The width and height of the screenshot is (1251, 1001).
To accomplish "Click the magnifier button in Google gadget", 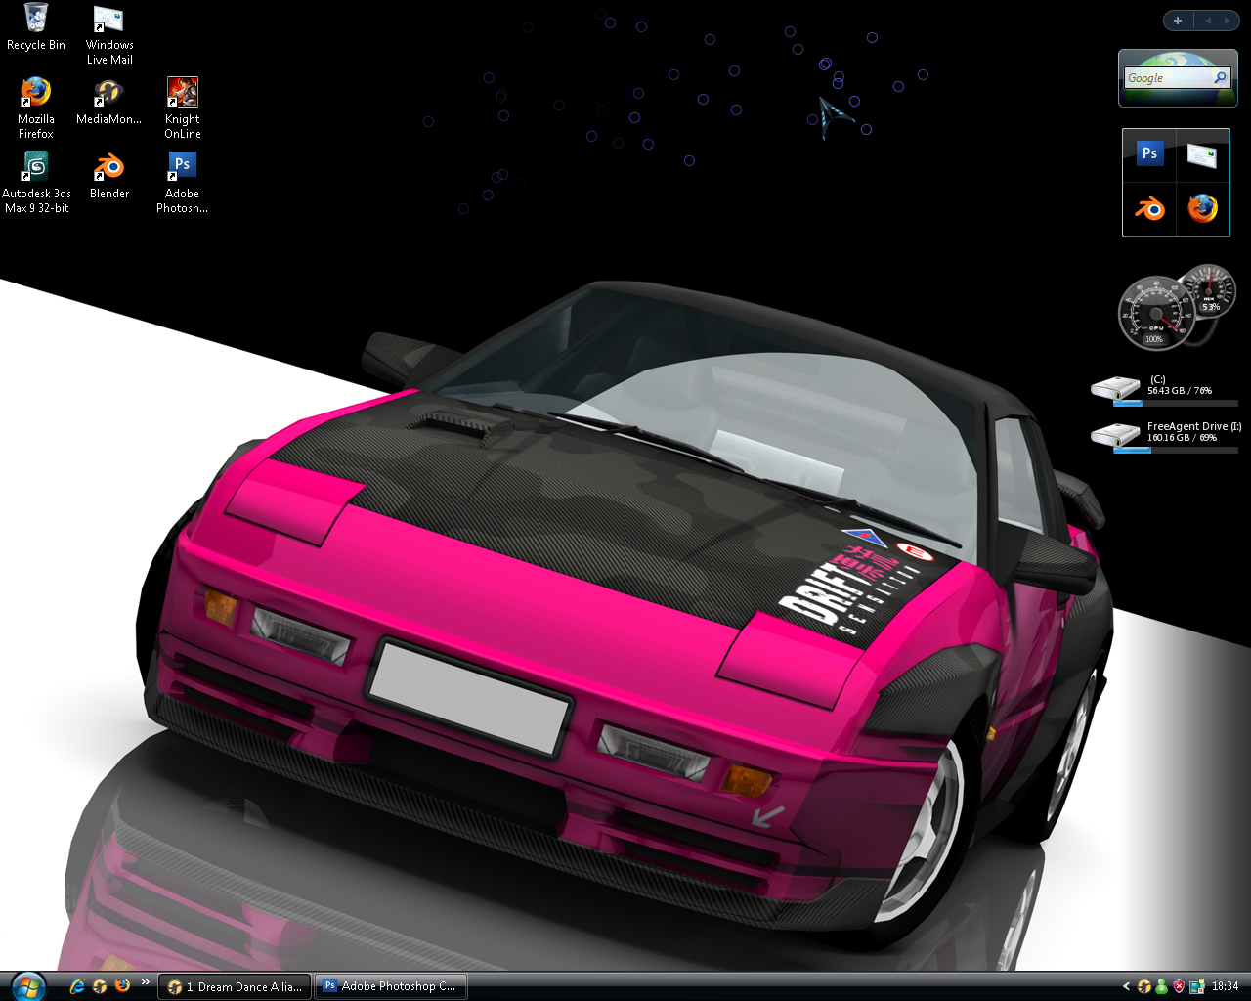I will [1220, 78].
